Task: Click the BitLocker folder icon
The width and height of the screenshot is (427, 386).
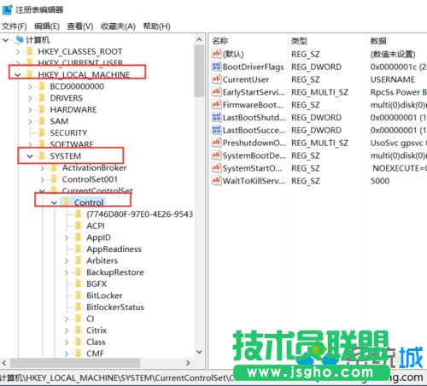Action: (x=78, y=295)
